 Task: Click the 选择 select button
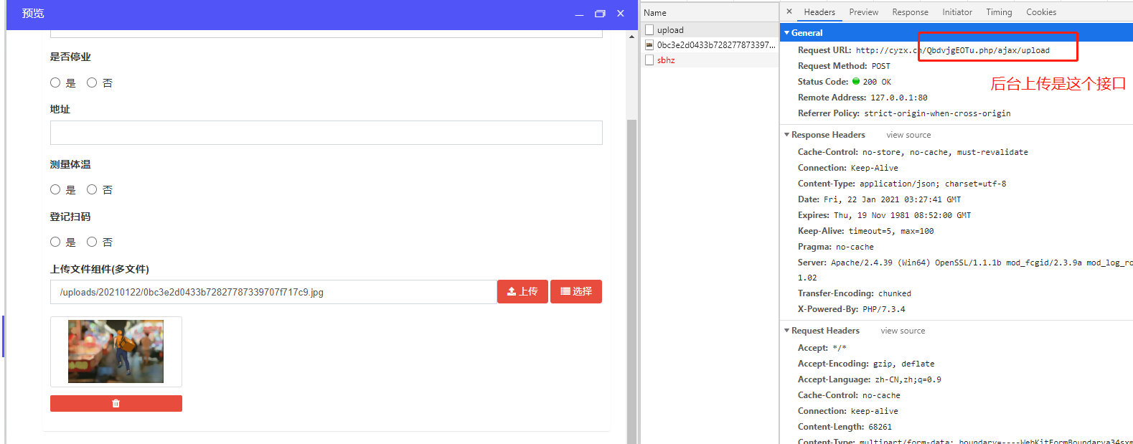[x=576, y=291]
